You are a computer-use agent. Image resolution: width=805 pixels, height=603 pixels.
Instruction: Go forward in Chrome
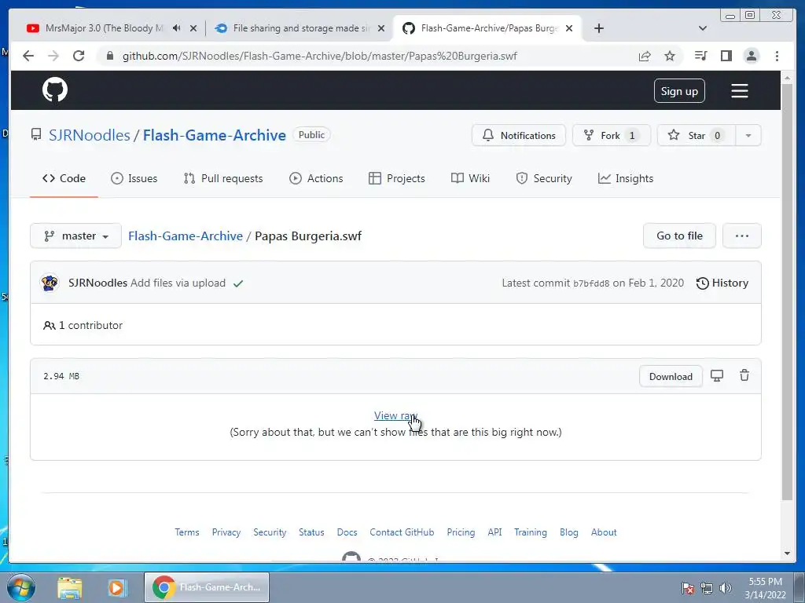pyautogui.click(x=53, y=56)
